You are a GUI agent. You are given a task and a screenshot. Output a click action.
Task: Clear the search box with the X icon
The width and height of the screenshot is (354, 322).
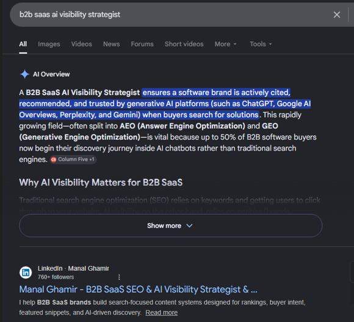click(337, 15)
